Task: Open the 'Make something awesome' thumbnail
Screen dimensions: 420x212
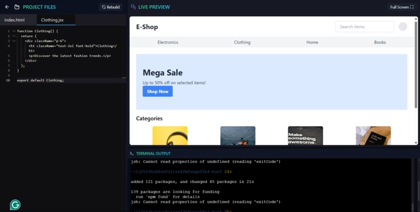Action: pos(305,136)
